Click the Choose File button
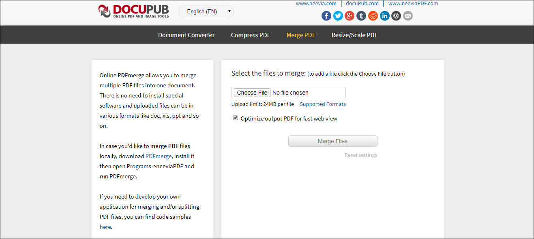This screenshot has height=239, width=534. [252, 93]
